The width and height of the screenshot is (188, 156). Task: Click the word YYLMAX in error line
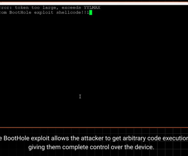[92, 8]
